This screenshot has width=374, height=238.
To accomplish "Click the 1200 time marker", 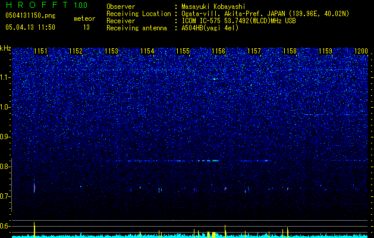I will 361,51.
